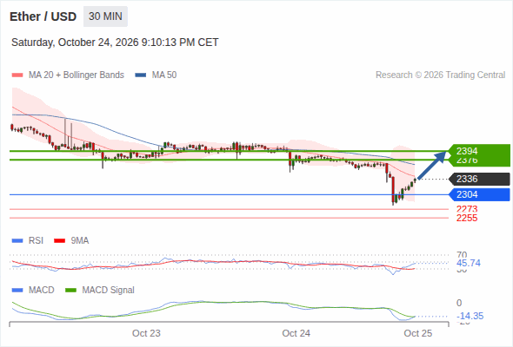Screen dimensions: 513x347
Task: Click the Oct 23 date axis label
Action: coord(146,333)
